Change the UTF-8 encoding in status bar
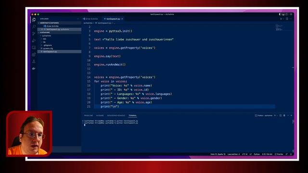The width and height of the screenshot is (308, 173). [x=245, y=154]
